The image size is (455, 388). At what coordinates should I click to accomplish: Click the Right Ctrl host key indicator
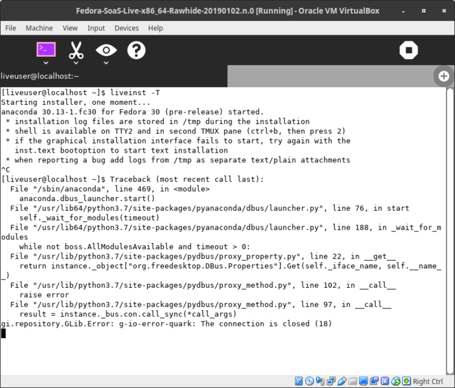pyautogui.click(x=427, y=382)
